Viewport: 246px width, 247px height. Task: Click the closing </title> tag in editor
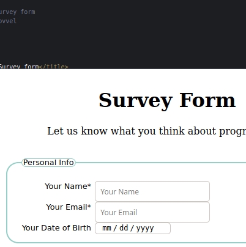[x=53, y=67]
